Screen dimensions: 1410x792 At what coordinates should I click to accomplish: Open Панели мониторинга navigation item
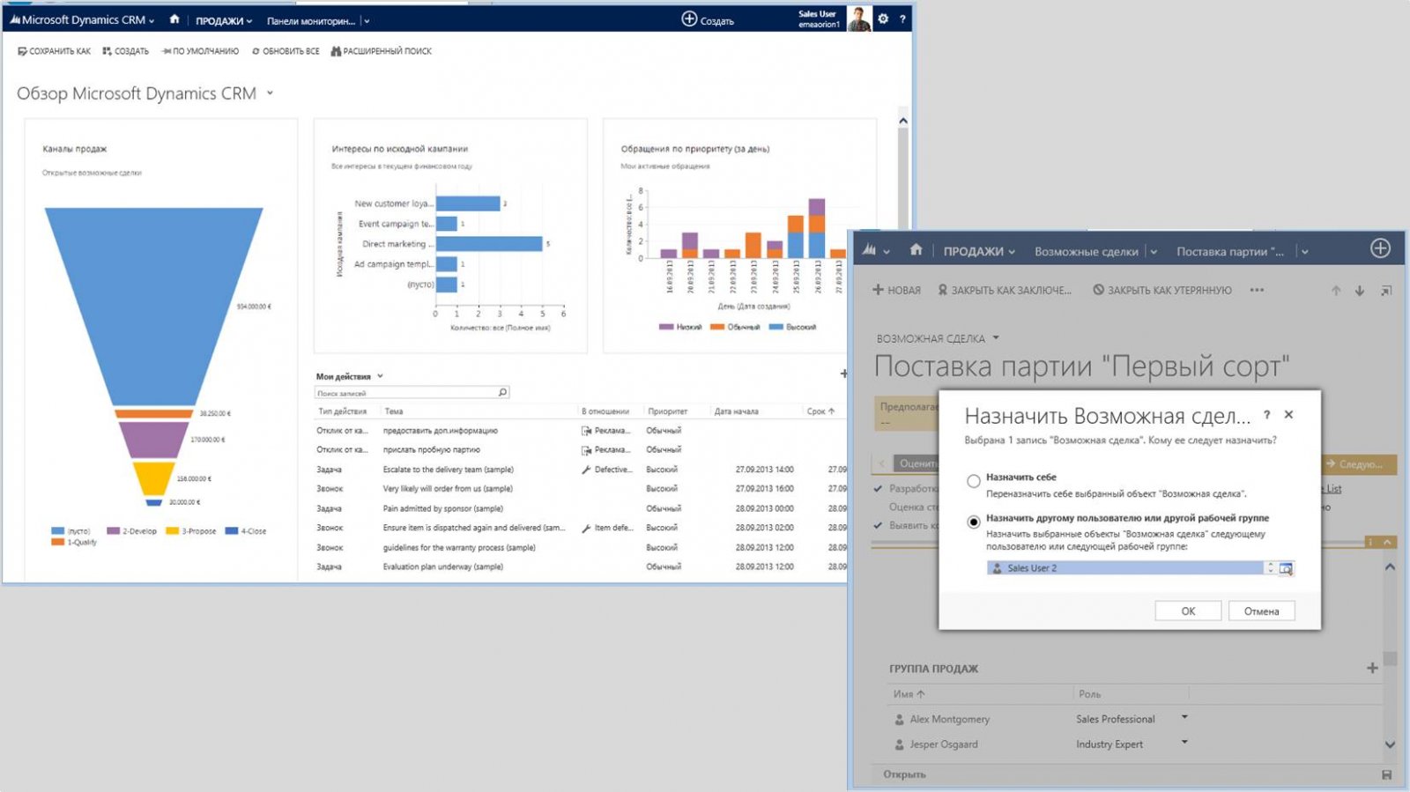pyautogui.click(x=311, y=20)
